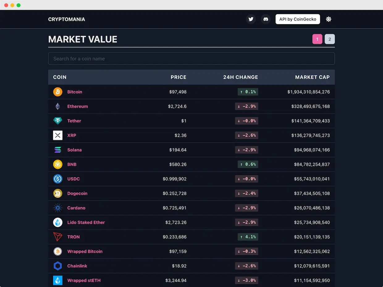
Task: Open the Discord icon link
Action: pyautogui.click(x=266, y=19)
